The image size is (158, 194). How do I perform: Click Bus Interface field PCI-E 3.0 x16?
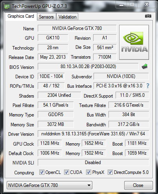[x=119, y=86]
